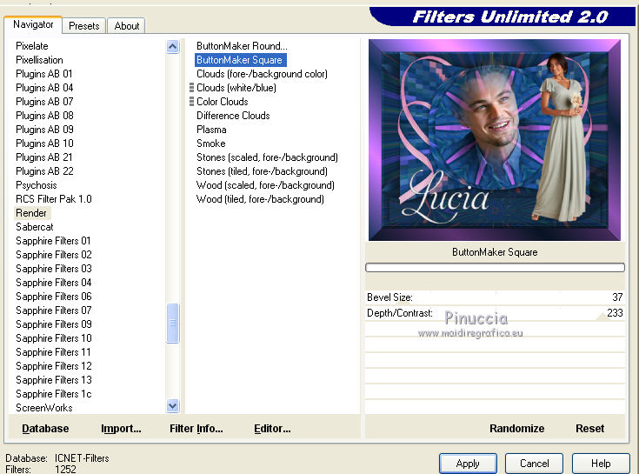Click the Database button
Screen dimensions: 639x474
pos(45,429)
